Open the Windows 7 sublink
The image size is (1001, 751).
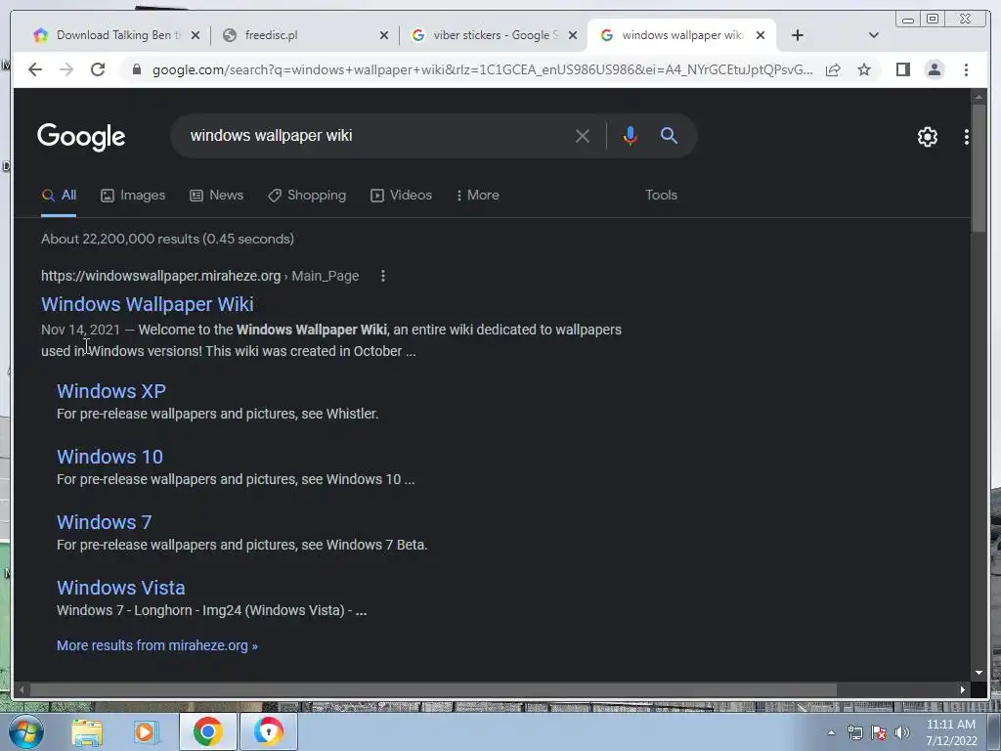tap(104, 522)
